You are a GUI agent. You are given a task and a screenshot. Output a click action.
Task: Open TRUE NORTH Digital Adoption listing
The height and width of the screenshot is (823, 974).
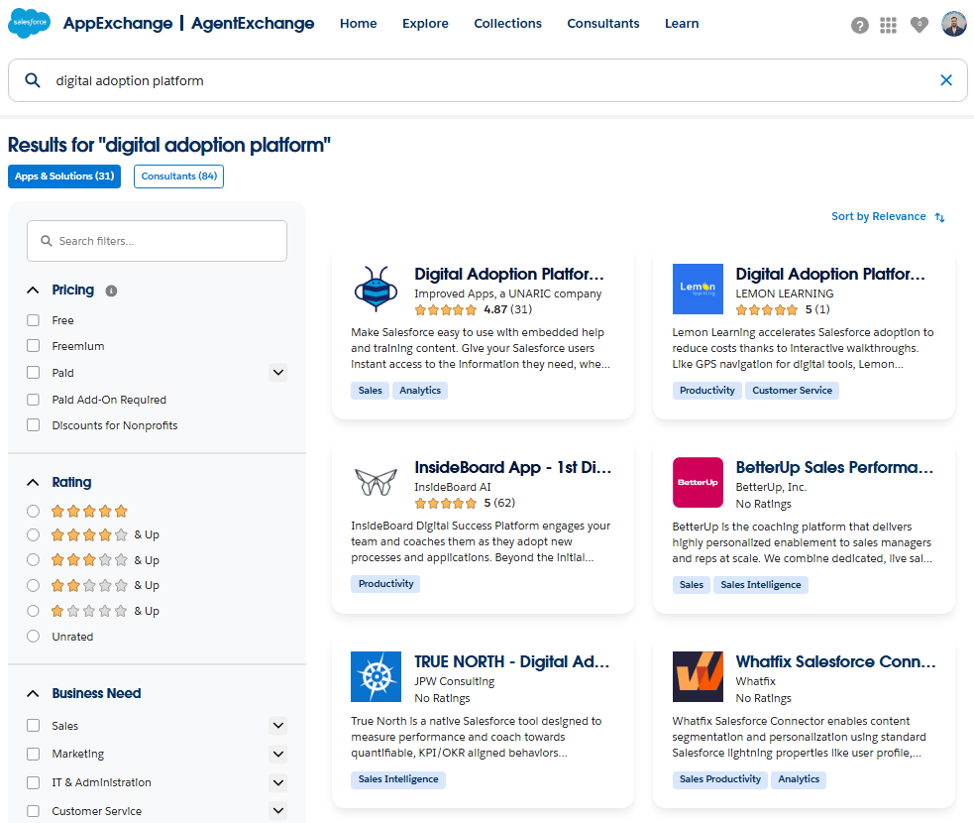pos(512,662)
